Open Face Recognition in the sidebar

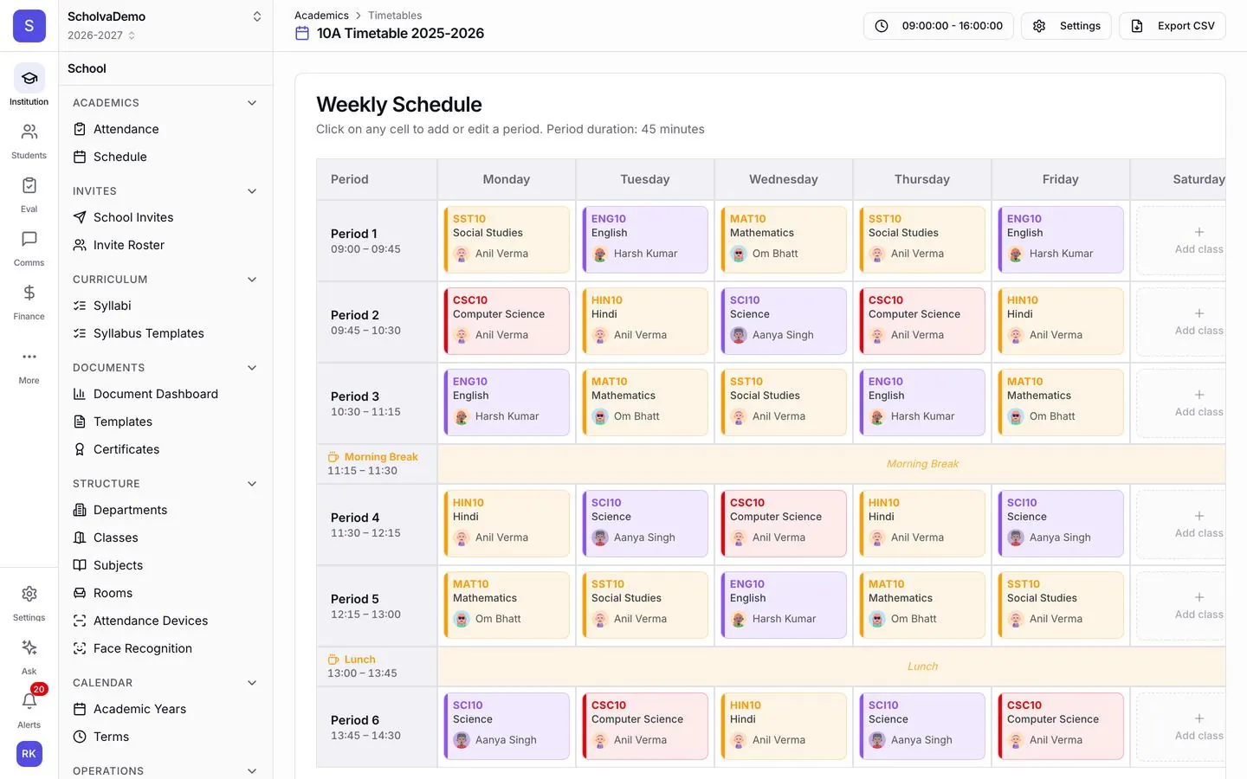165,648
